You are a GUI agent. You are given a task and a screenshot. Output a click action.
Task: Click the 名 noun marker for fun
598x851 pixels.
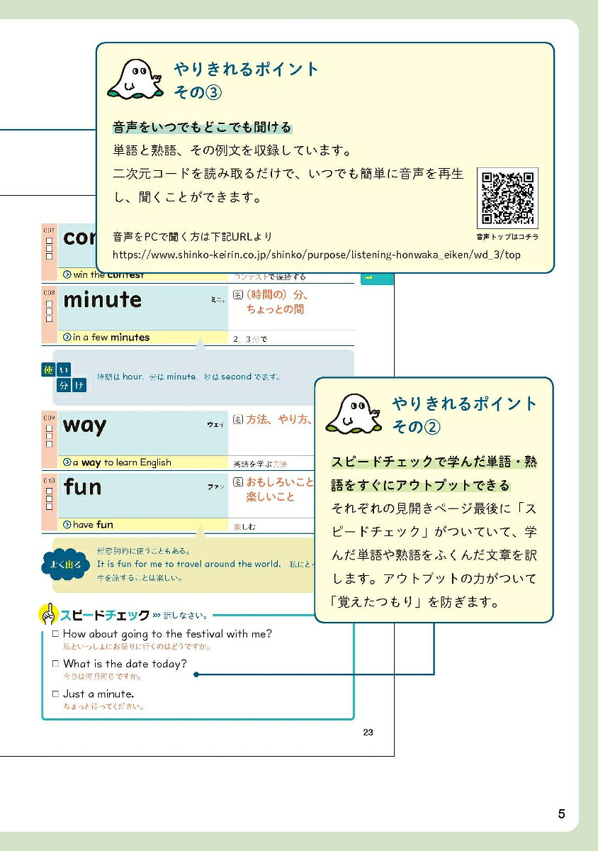coord(238,482)
